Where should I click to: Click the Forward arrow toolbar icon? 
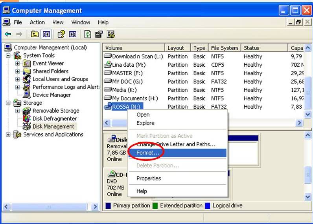[x=19, y=35]
